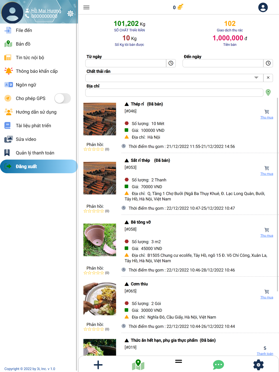
Task: Click the plus add button in bottom bar
Action: pyautogui.click(x=98, y=365)
